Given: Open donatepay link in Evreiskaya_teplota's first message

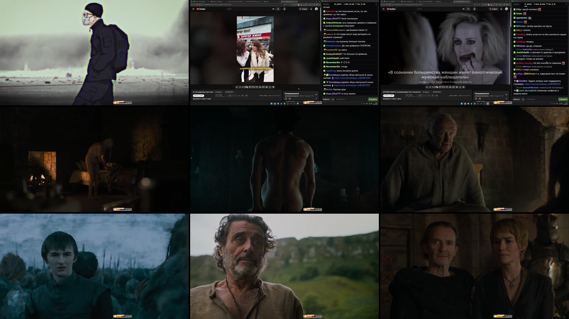Looking at the screenshot, I should coord(352,78).
